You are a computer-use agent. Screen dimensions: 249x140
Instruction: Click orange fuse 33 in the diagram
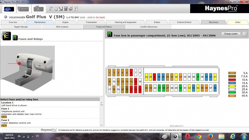pyautogui.click(x=181, y=77)
